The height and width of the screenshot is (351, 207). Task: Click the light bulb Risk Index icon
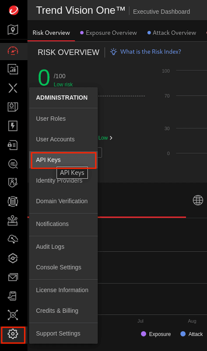coord(113,52)
